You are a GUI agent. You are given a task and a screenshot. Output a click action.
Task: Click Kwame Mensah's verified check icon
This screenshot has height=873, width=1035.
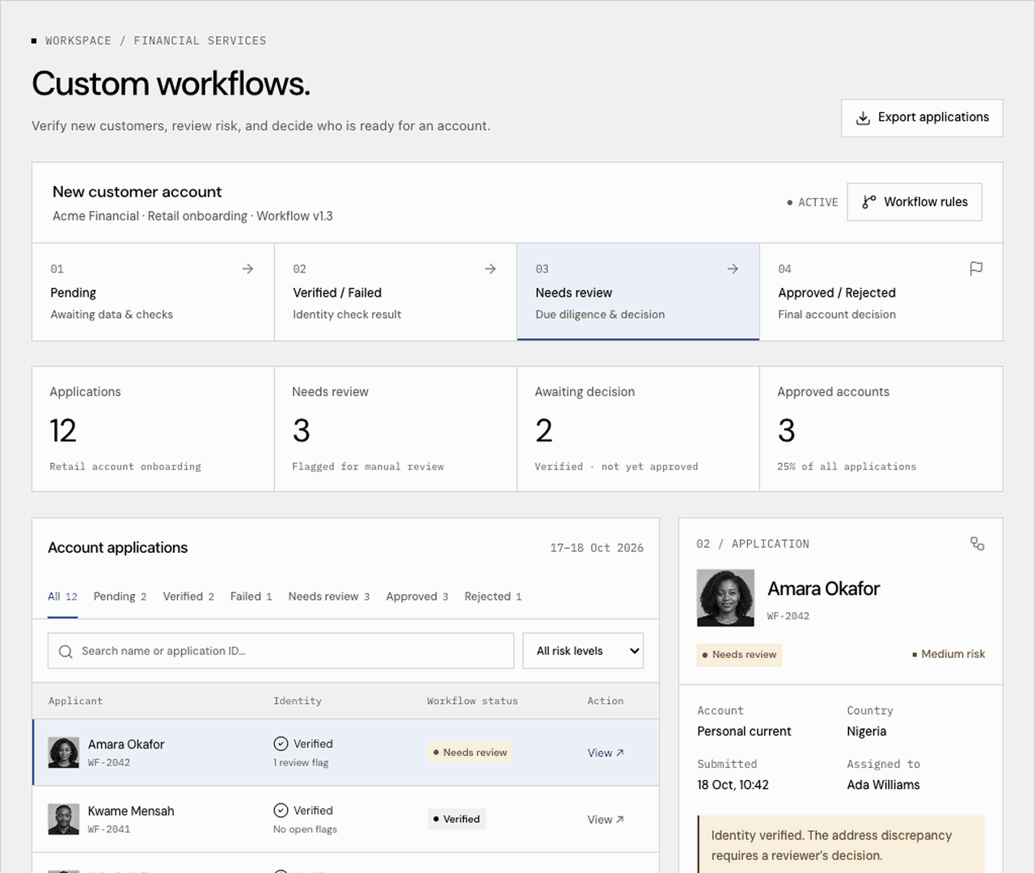coord(281,810)
